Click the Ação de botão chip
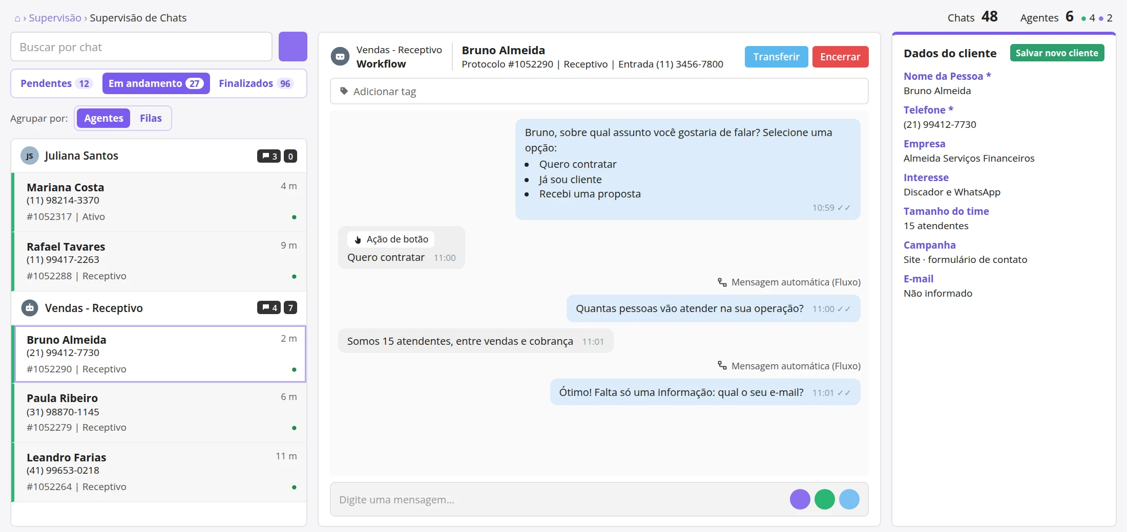 click(391, 239)
